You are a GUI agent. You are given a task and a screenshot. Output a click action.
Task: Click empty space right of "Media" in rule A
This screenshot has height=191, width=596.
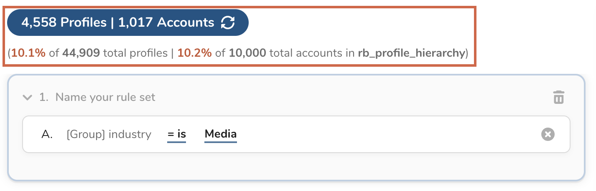[376, 134]
